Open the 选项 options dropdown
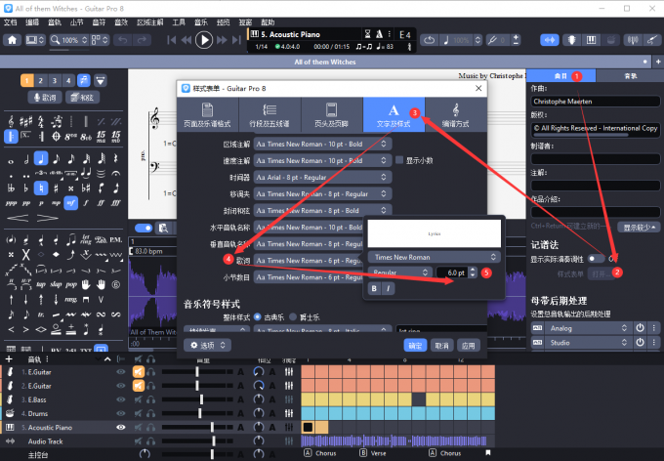664x461 pixels. (209, 345)
